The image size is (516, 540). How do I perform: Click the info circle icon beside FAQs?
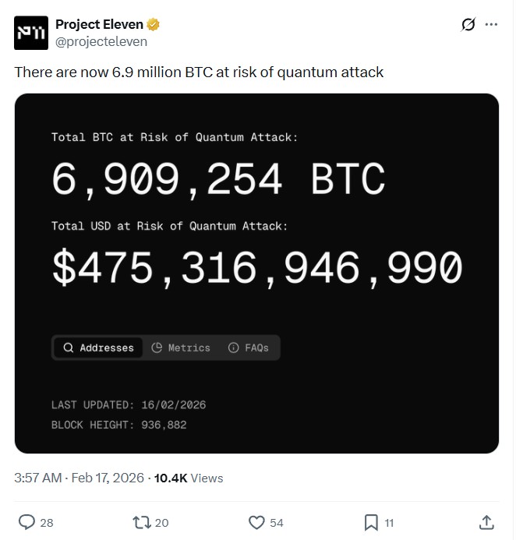[x=233, y=348]
